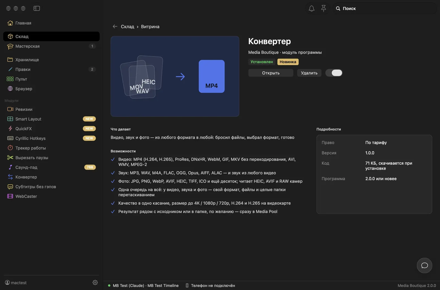Click the Браузер globe icon
This screenshot has height=290, width=440.
(x=10, y=89)
